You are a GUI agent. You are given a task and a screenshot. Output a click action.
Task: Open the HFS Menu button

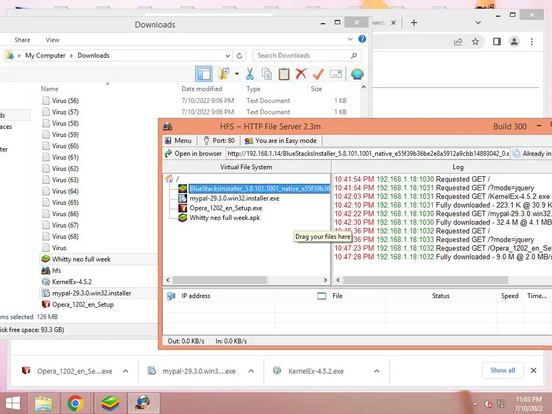tap(178, 141)
